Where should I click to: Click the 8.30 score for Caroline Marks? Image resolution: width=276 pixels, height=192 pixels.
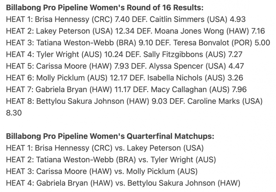[14, 113]
